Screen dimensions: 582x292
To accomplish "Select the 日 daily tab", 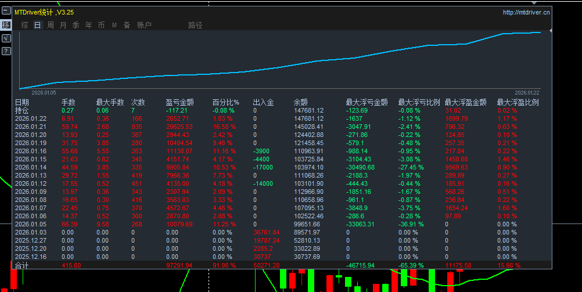I will pyautogui.click(x=38, y=25).
